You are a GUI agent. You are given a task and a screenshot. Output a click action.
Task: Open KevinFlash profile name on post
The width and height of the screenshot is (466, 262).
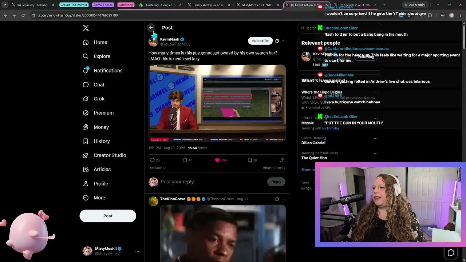(170, 39)
